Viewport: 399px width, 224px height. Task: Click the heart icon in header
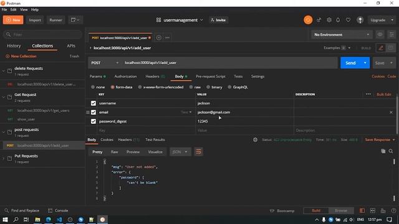pos(348,20)
